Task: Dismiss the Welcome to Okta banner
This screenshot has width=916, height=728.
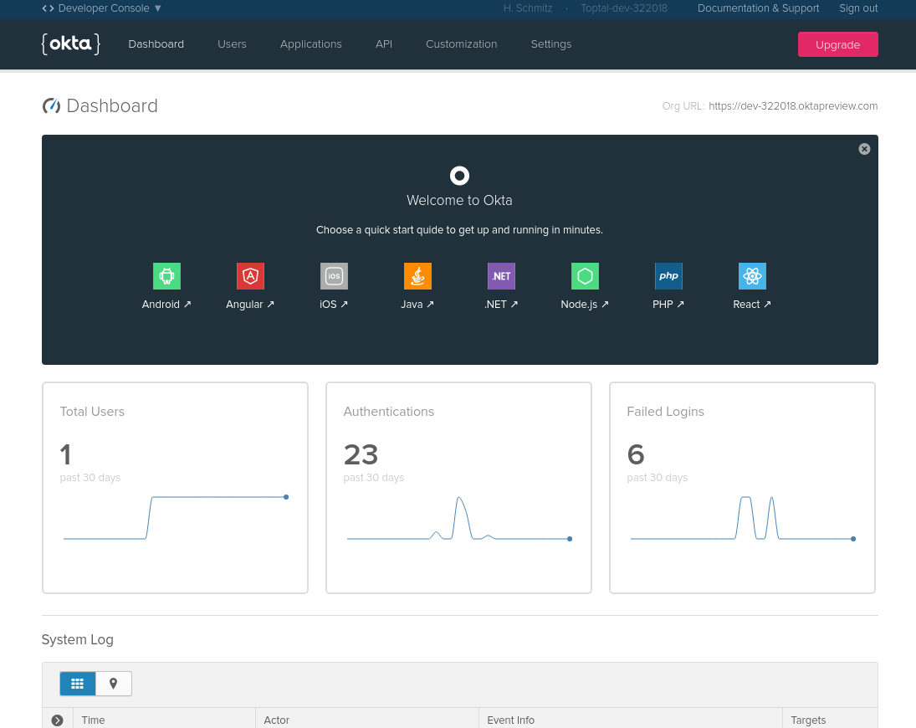Action: click(x=864, y=149)
